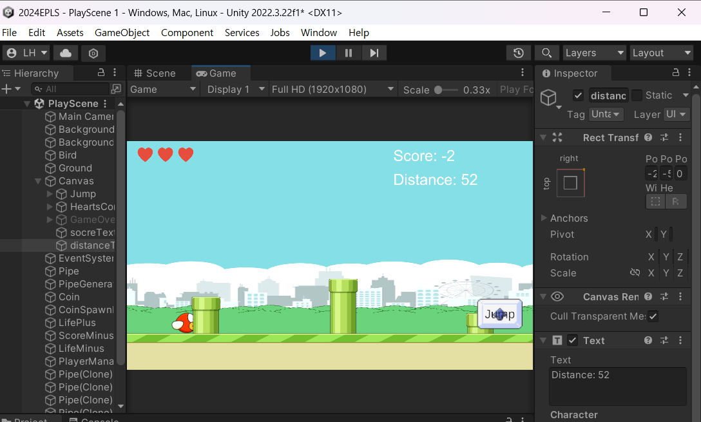Open the Layer dropdown showing UI
The height and width of the screenshot is (422, 701).
tap(677, 114)
